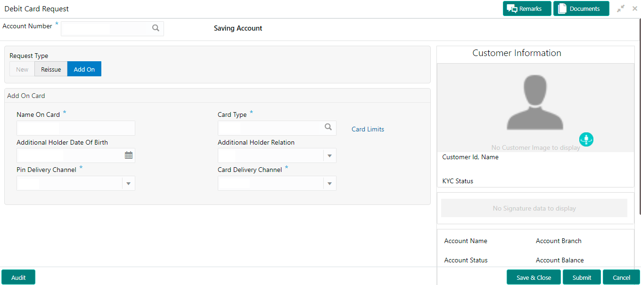This screenshot has width=641, height=285.
Task: Click the collapse window arrows icon
Action: coord(621,8)
